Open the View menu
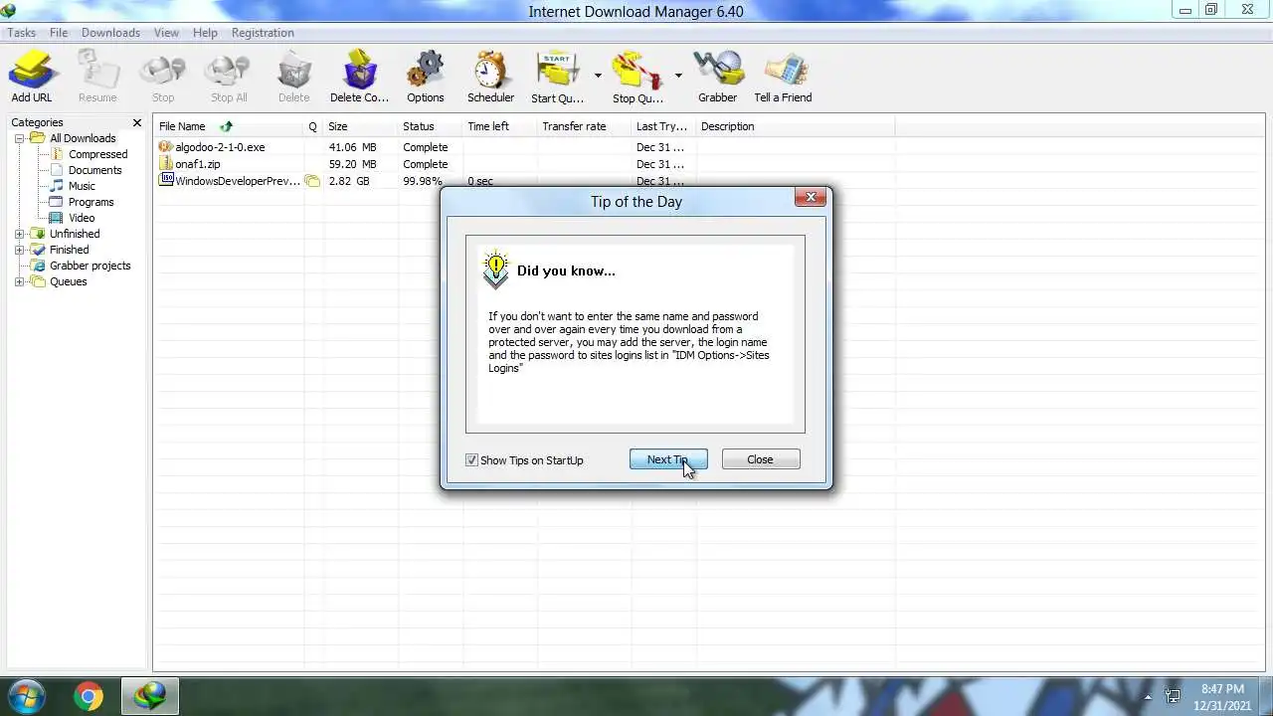1273x716 pixels. pyautogui.click(x=166, y=33)
